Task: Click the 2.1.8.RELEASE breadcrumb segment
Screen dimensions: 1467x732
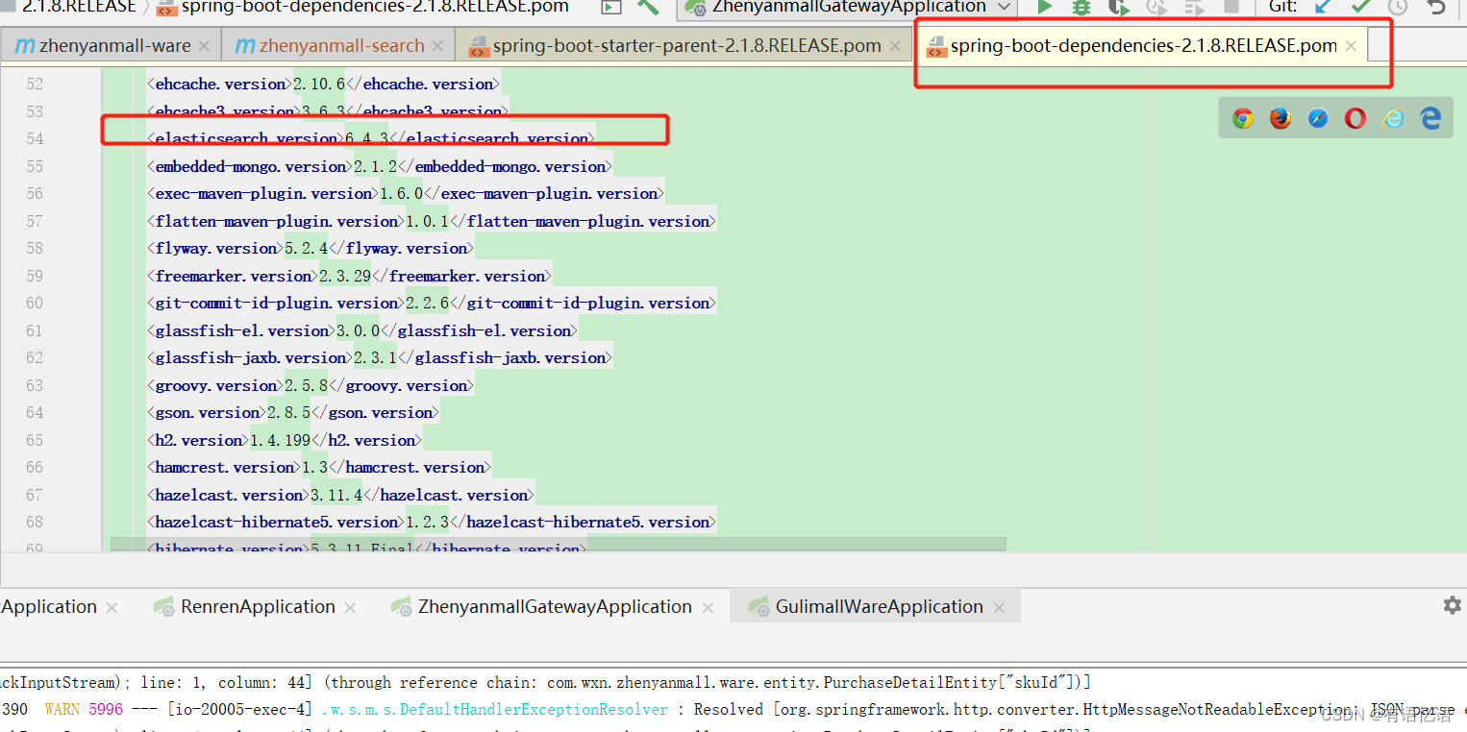Action: tap(79, 7)
